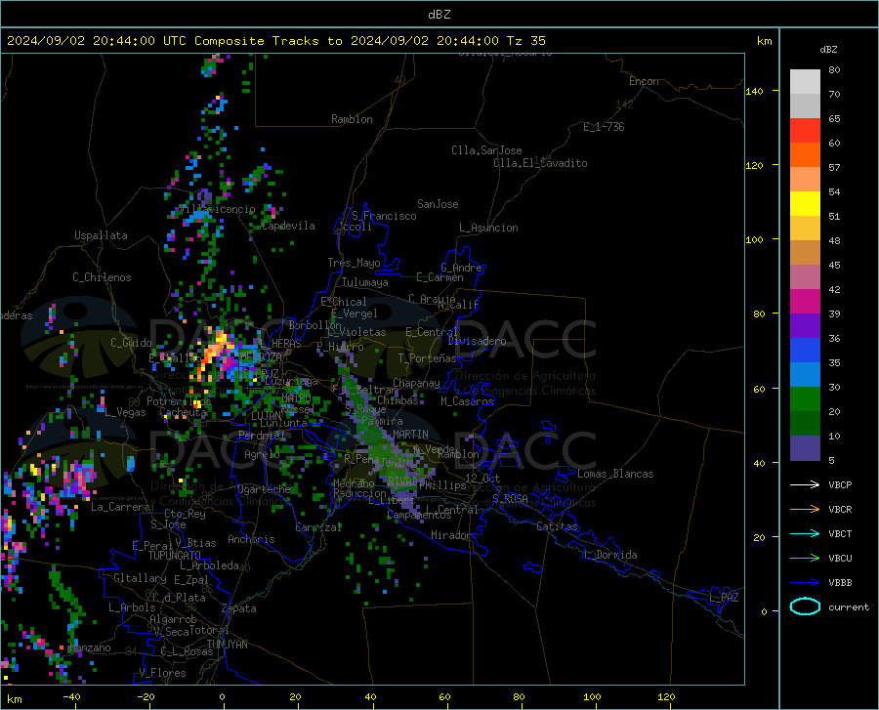Click the 'SanJose' map label
879x710 pixels.
pos(438,204)
